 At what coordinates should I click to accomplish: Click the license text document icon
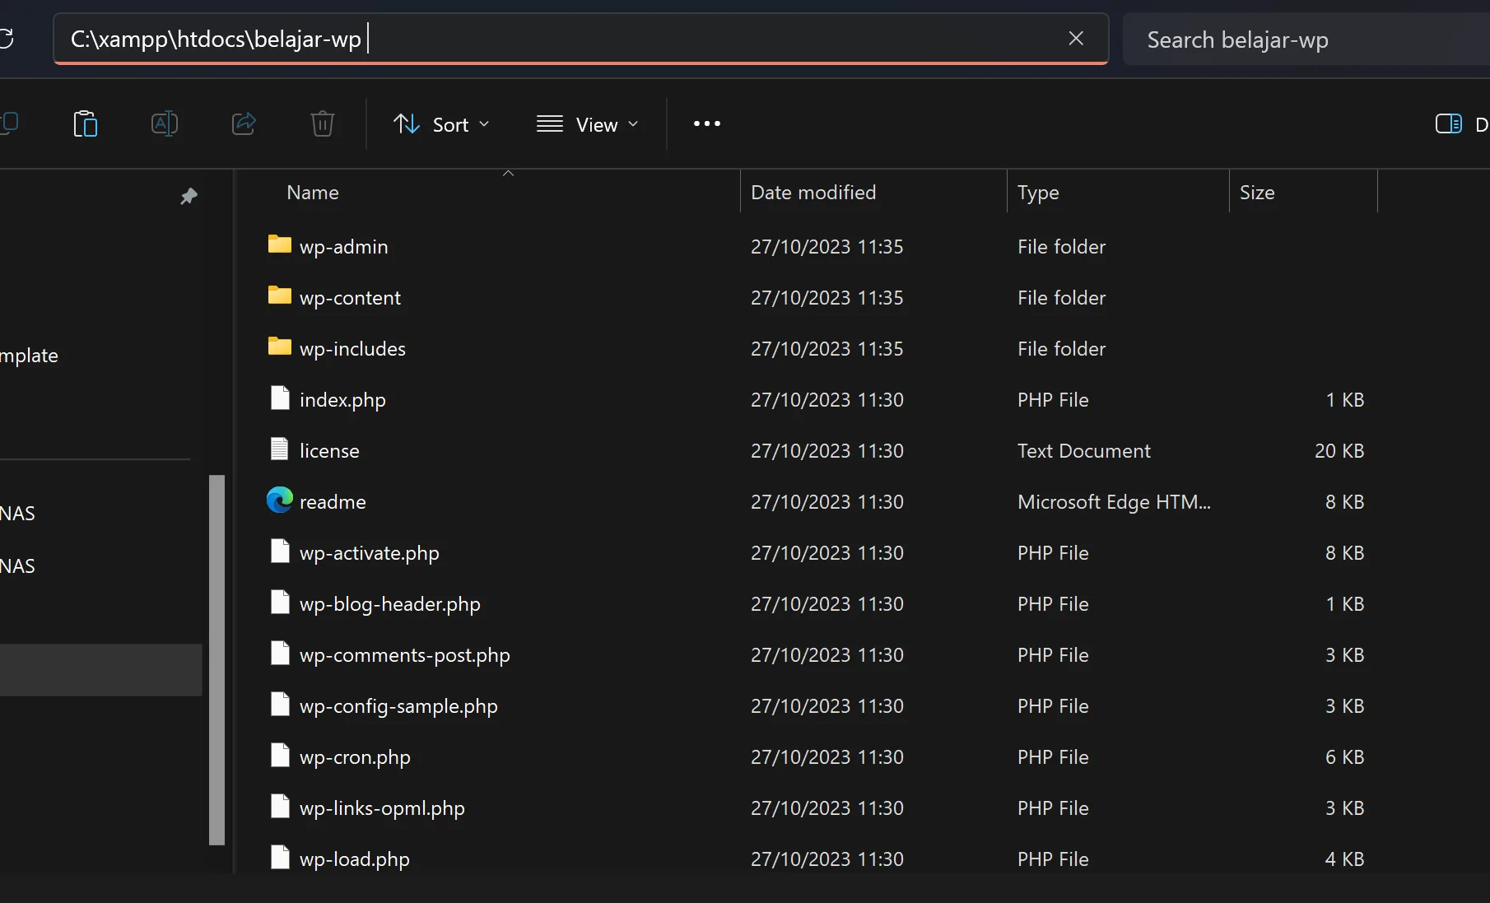click(280, 449)
